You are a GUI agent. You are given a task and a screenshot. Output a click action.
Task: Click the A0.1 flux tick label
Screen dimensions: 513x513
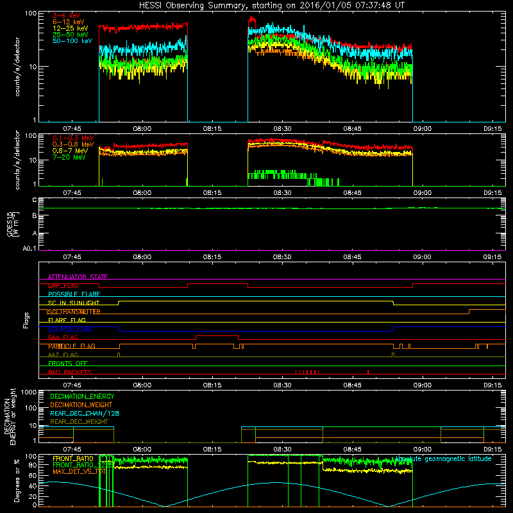pyautogui.click(x=29, y=249)
